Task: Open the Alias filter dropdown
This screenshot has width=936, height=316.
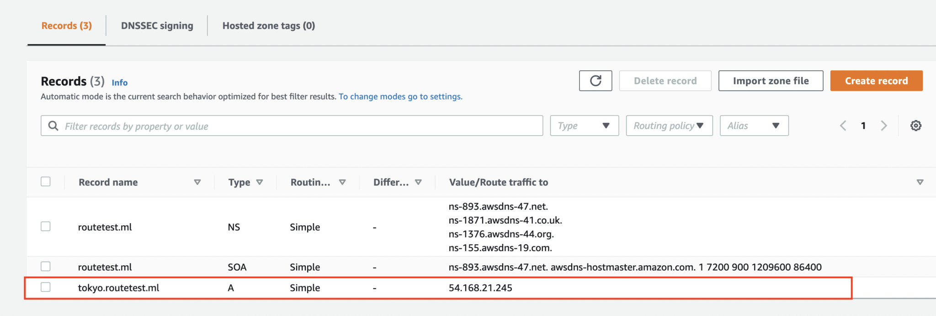Action: 754,126
